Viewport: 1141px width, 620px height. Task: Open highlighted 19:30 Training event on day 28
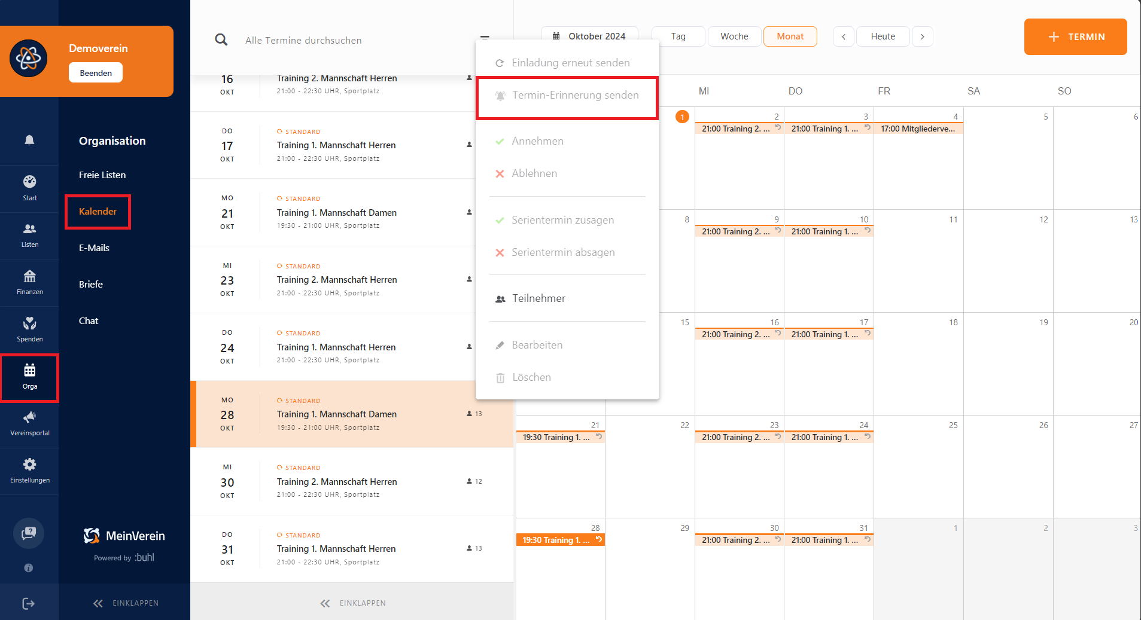click(560, 540)
